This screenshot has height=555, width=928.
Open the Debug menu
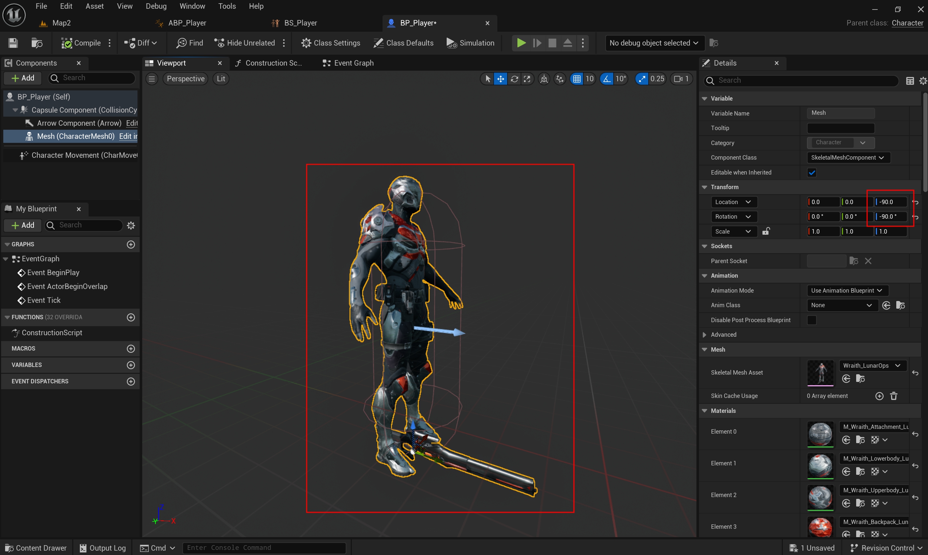(156, 6)
